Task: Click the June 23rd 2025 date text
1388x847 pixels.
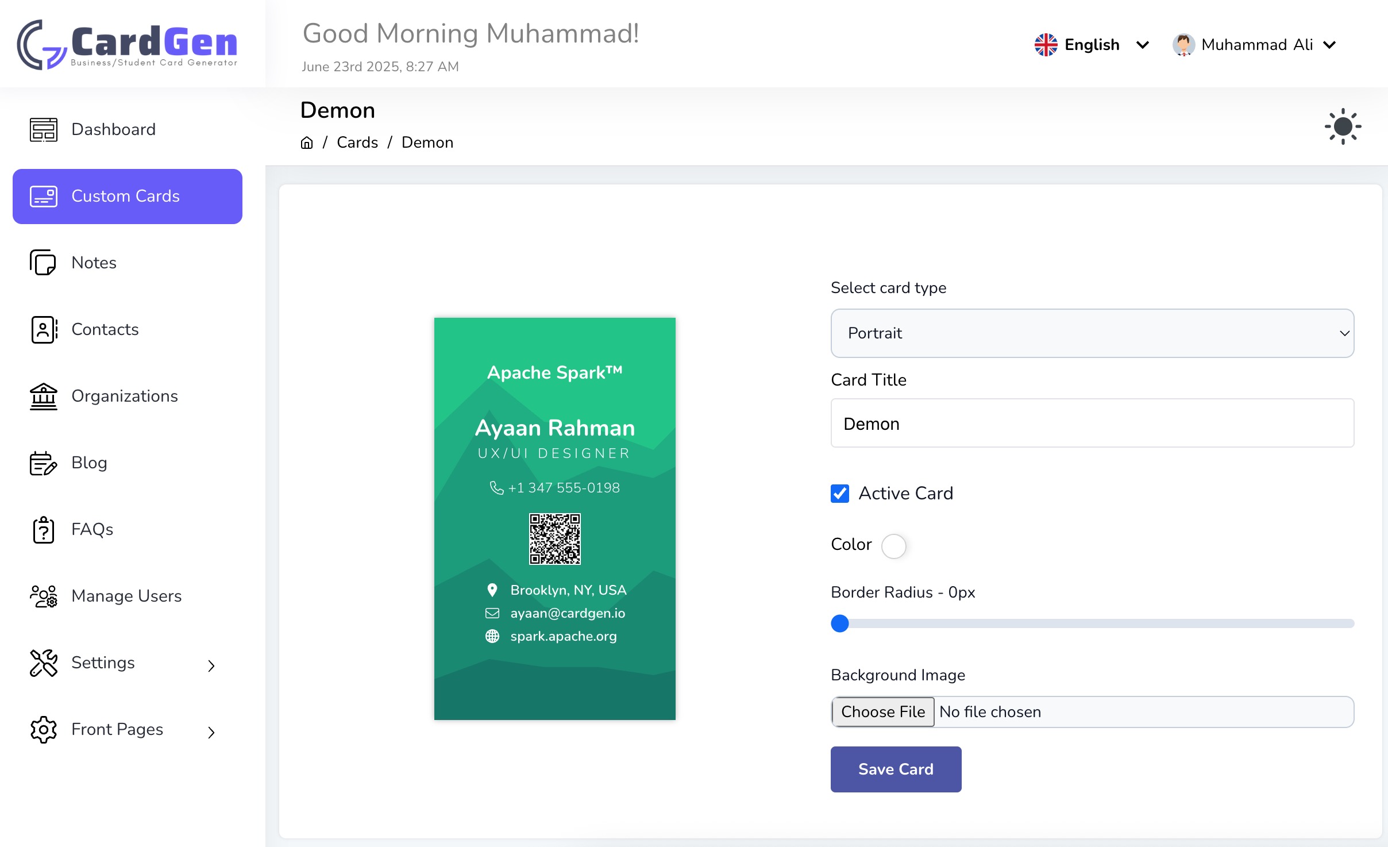Action: pyautogui.click(x=380, y=67)
